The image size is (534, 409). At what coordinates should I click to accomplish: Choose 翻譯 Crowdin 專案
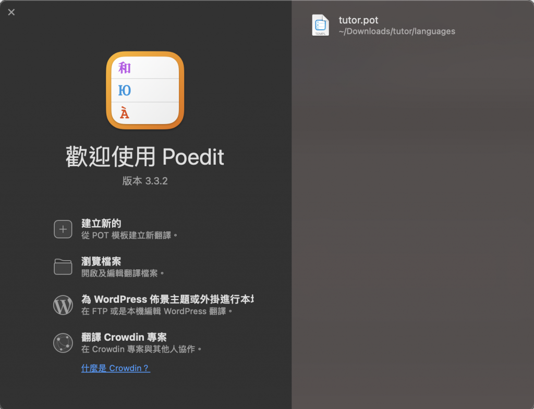click(x=124, y=337)
